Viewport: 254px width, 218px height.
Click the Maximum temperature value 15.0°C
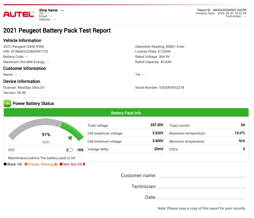tap(240, 133)
